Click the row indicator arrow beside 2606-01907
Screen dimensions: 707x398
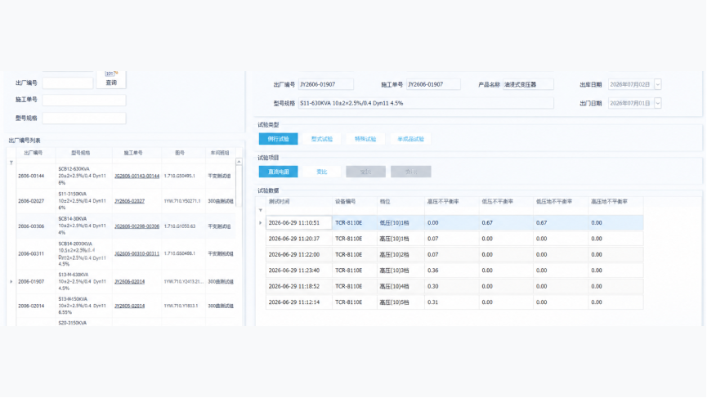11,282
